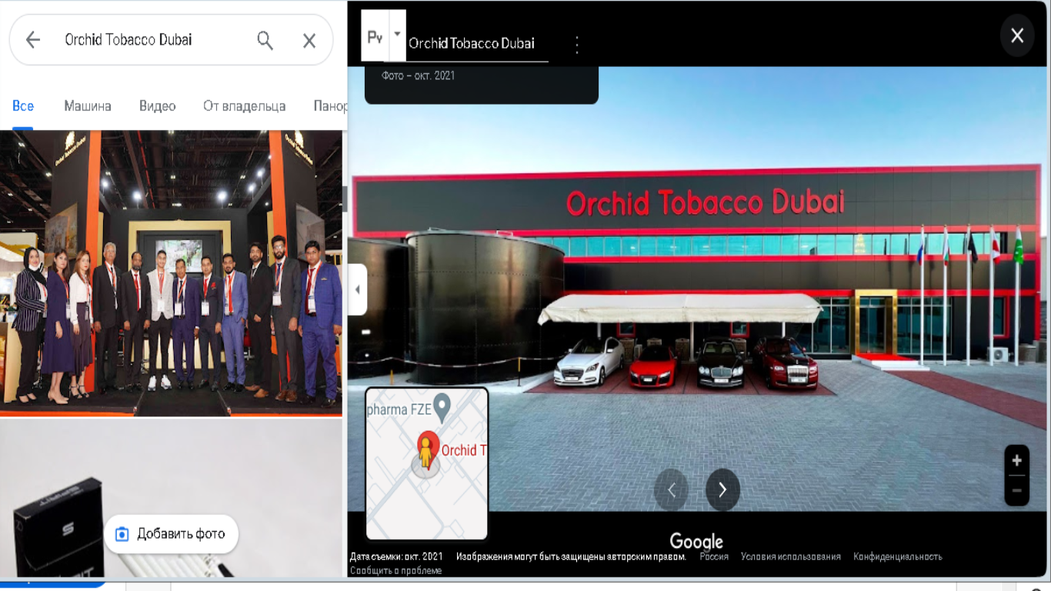Viewport: 1051px width, 591px height.
Task: Collapse the side panel with the arrow
Action: 357,289
